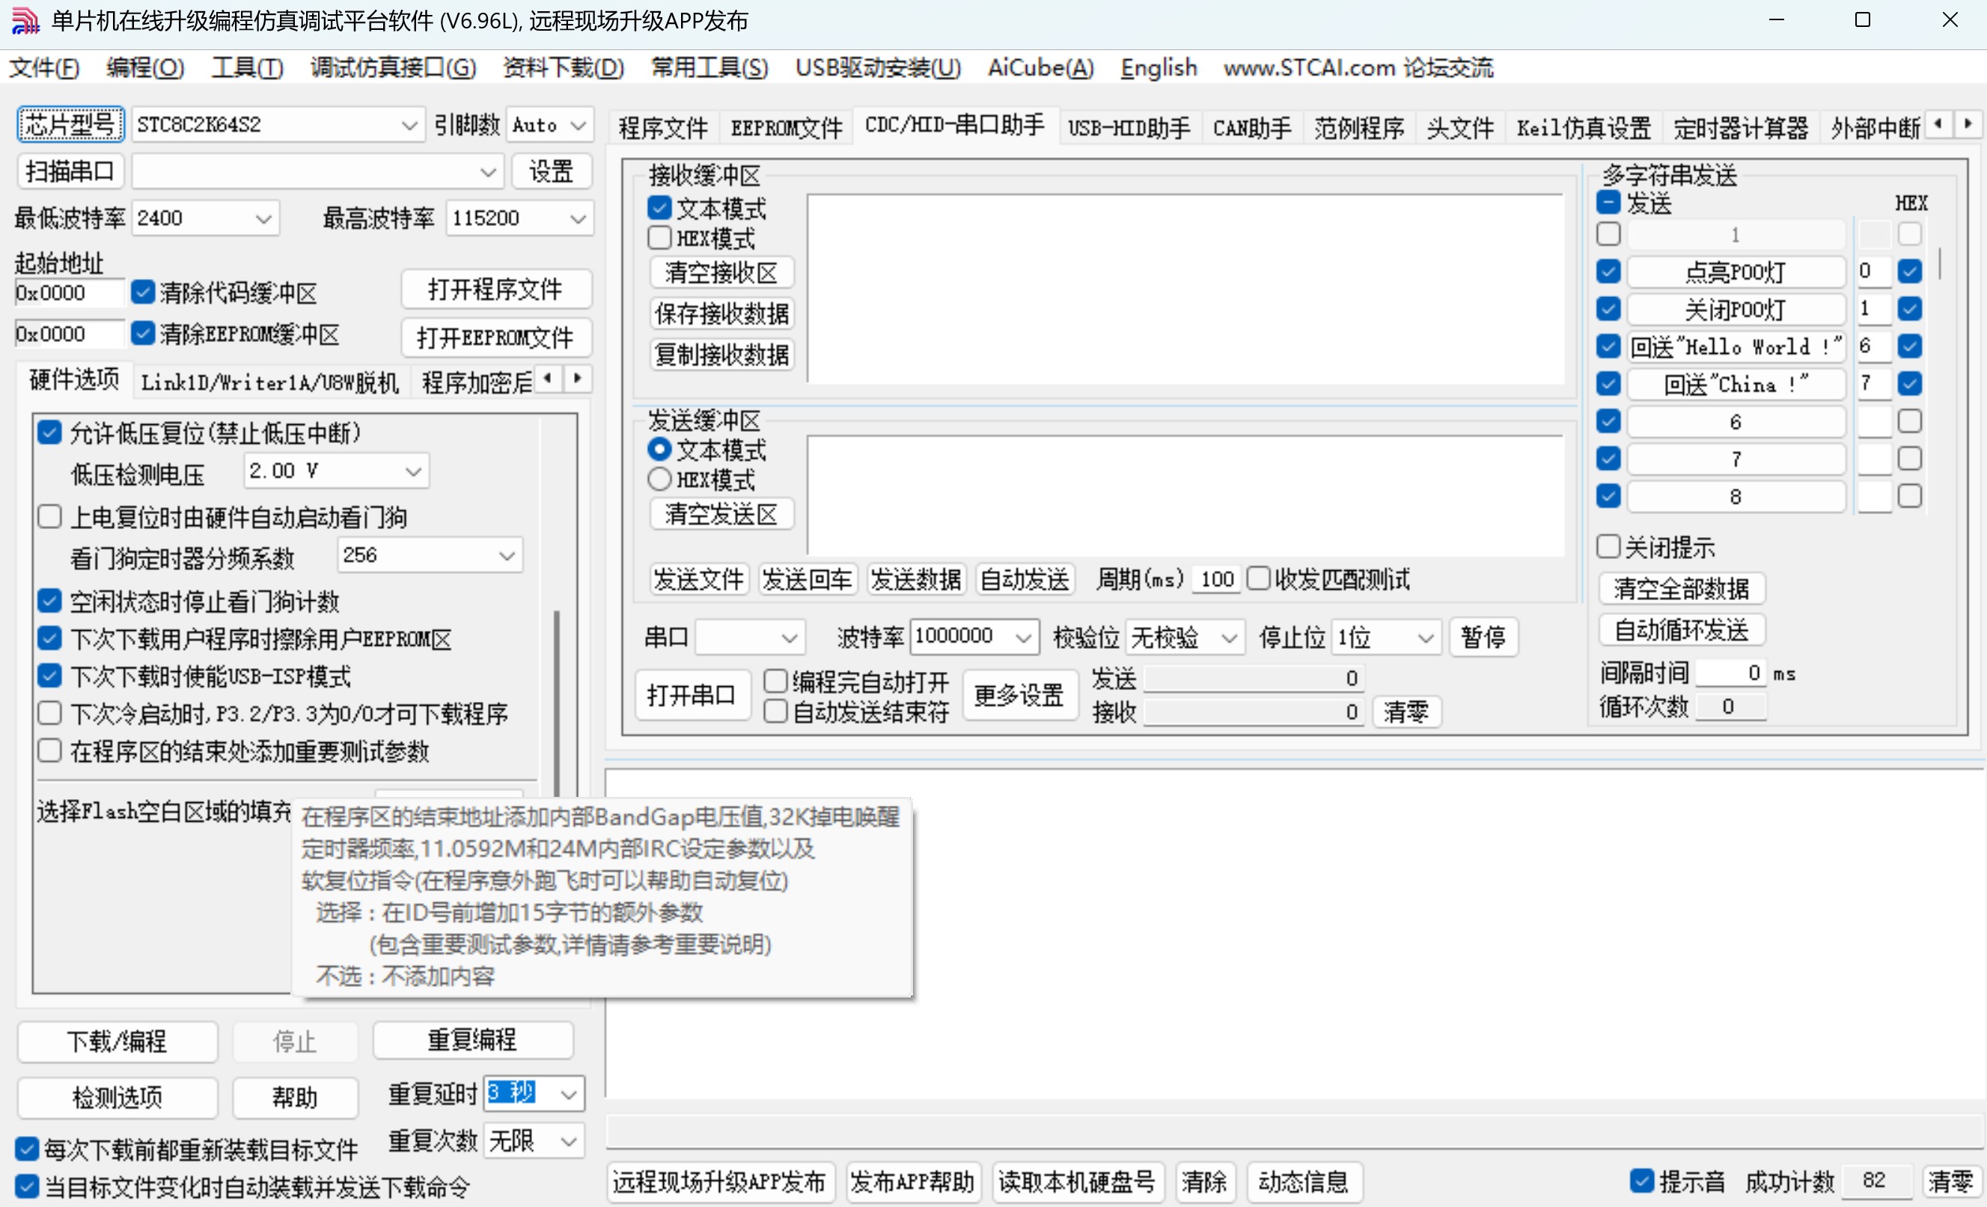
Task: Open the 引脚数 Auto dropdown
Action: (x=549, y=125)
